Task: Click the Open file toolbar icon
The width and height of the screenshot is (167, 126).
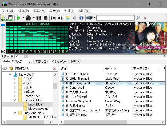Action: 4,18
